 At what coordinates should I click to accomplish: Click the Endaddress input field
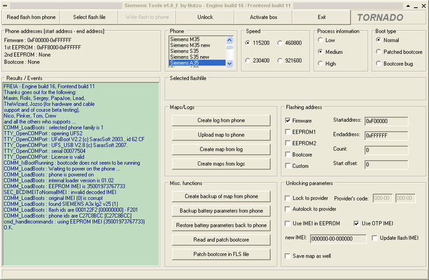pyautogui.click(x=386, y=136)
